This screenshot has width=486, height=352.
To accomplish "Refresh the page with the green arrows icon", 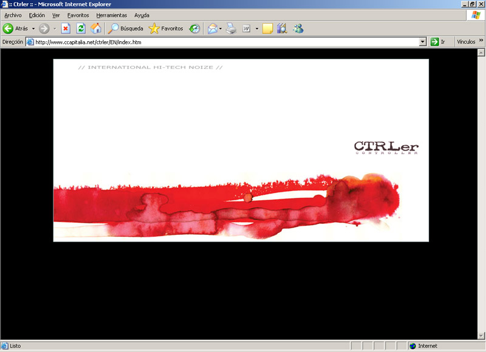I will [81, 29].
